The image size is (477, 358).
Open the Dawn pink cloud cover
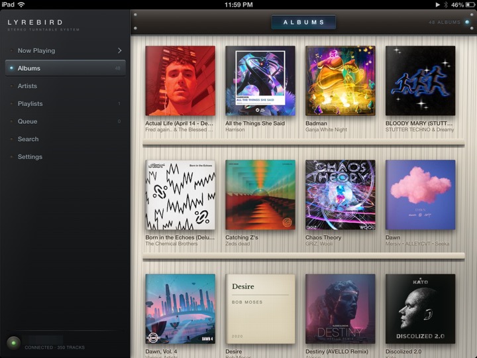click(421, 195)
